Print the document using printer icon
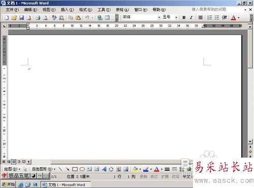Viewport: 254px width, 188px height. point(38,18)
